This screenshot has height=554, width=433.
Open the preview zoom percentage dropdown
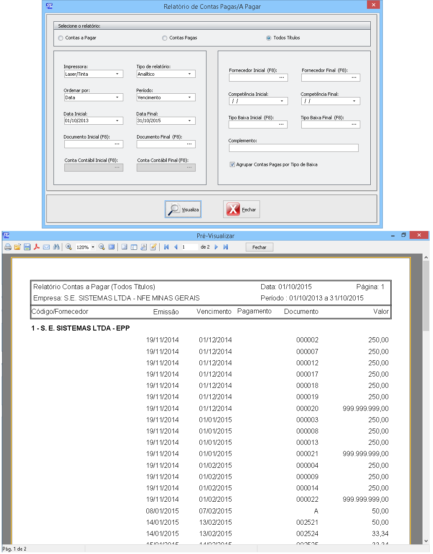click(x=93, y=247)
